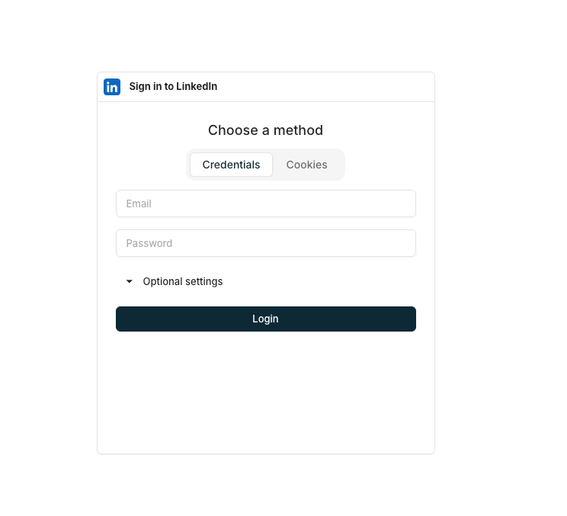
Task: Place the cursor in the Email box
Action: (x=266, y=204)
